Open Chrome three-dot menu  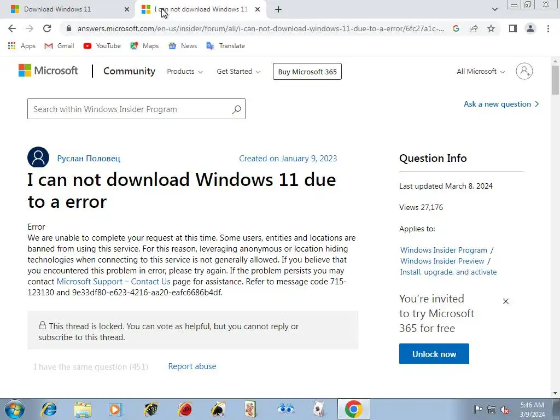pos(548,28)
